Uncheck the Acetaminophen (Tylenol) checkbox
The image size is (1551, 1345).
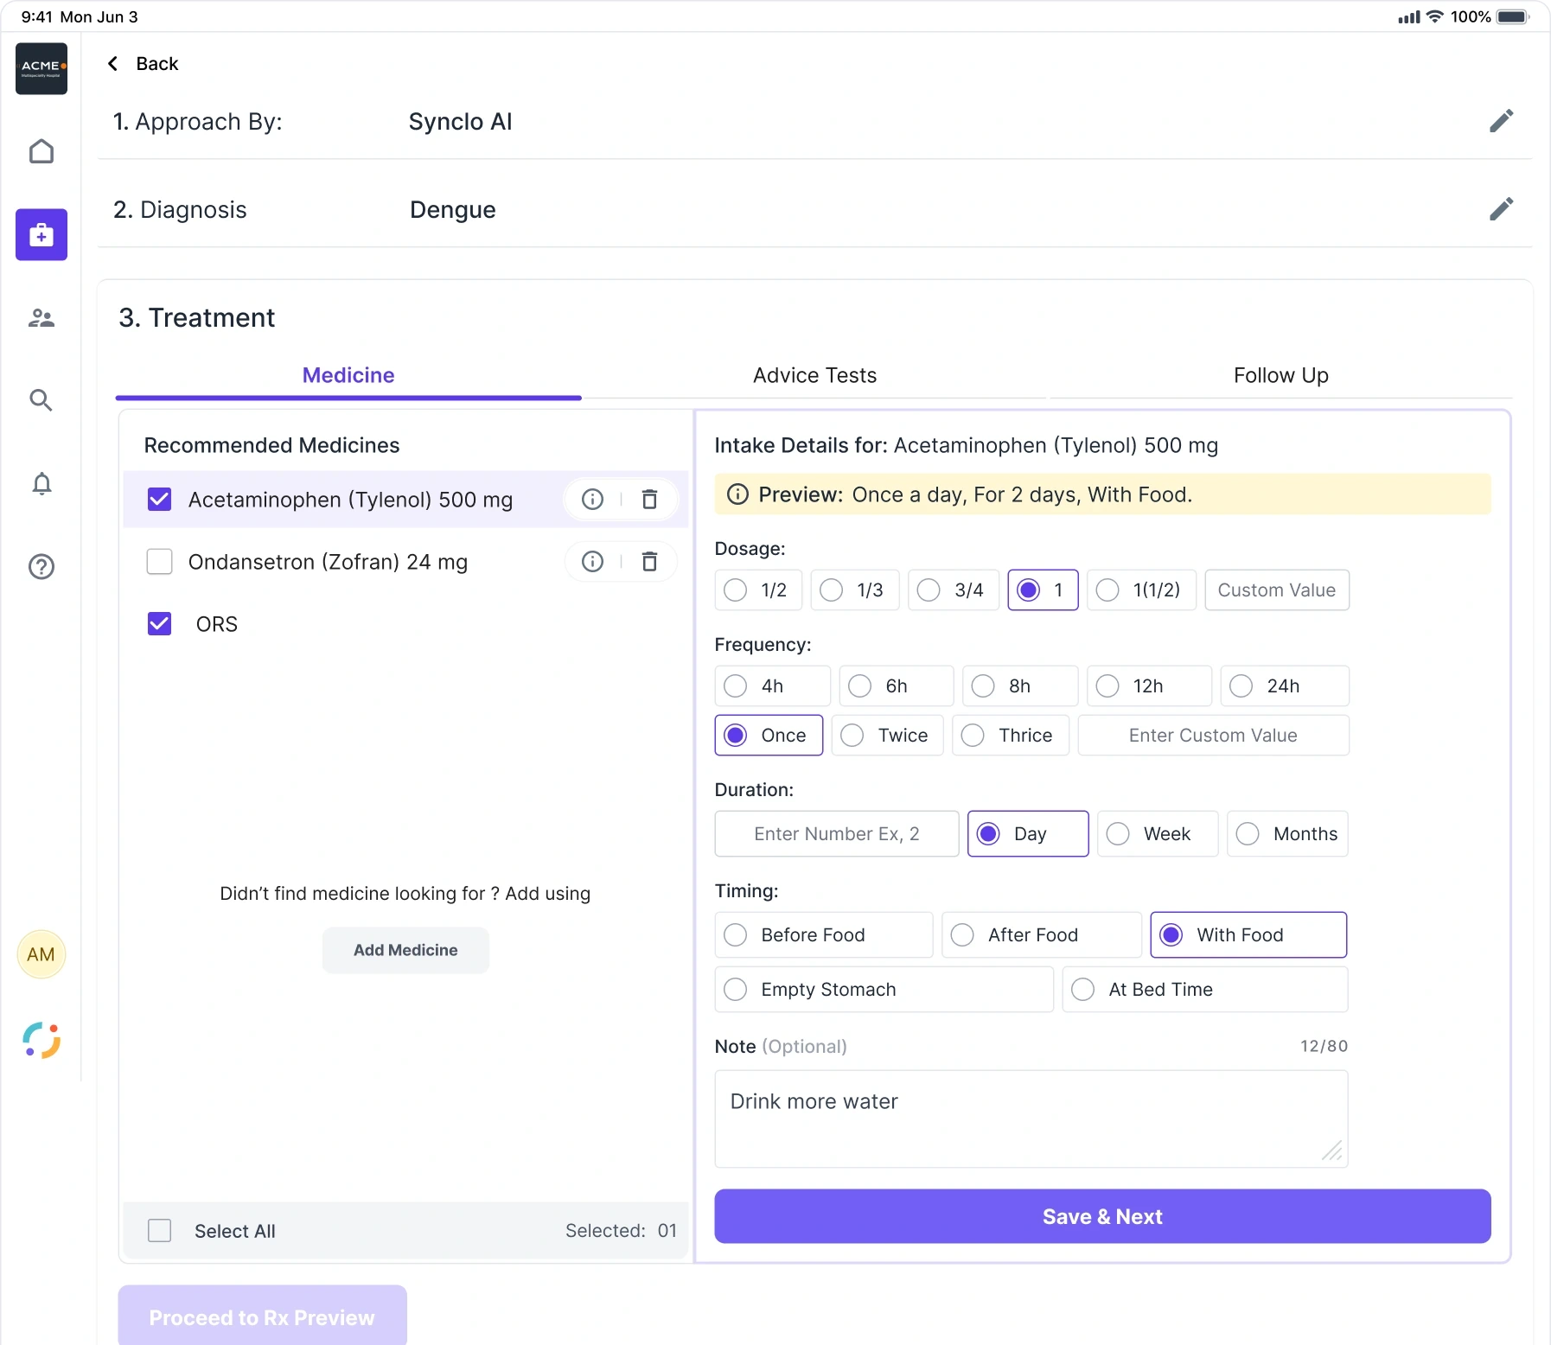[x=160, y=500]
